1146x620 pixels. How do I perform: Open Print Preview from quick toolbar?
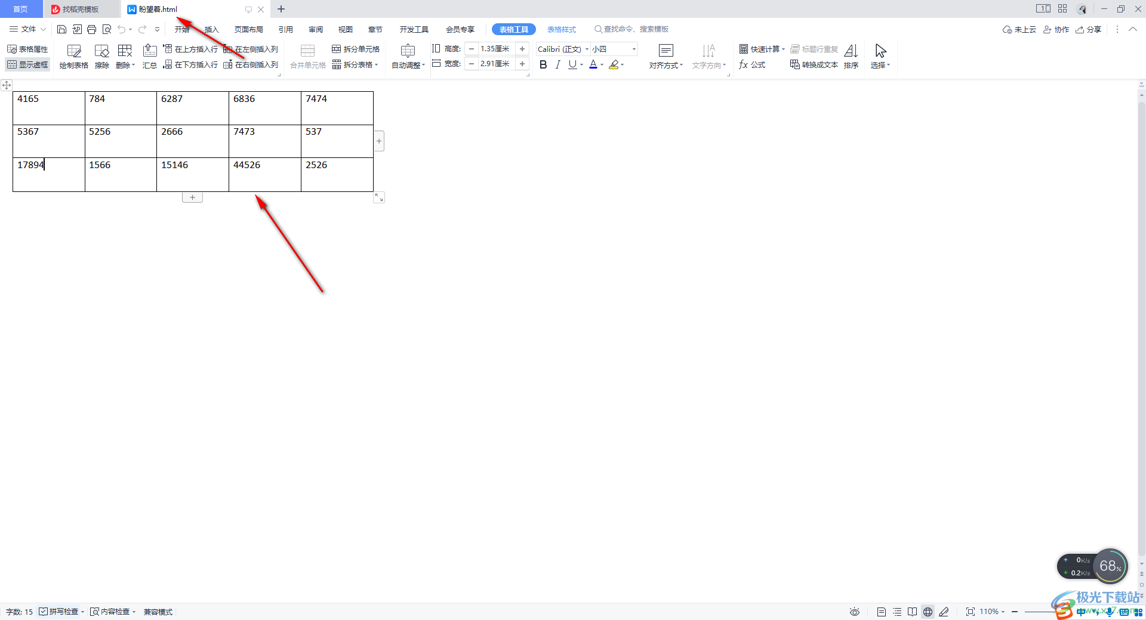pyautogui.click(x=107, y=29)
